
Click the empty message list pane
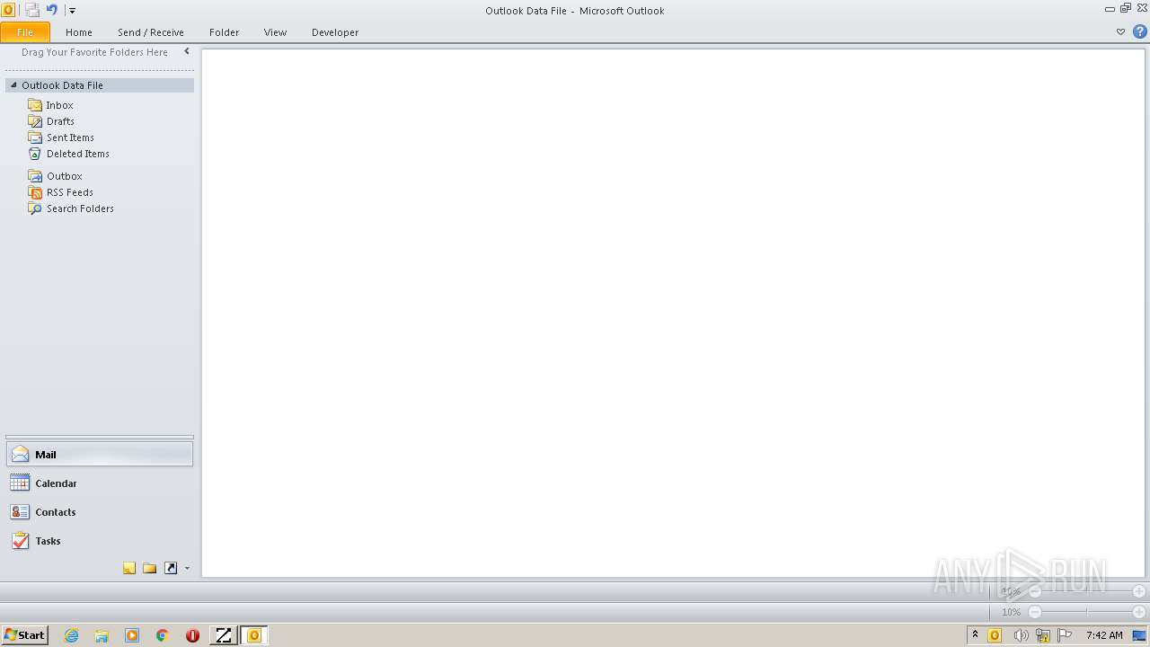[673, 313]
